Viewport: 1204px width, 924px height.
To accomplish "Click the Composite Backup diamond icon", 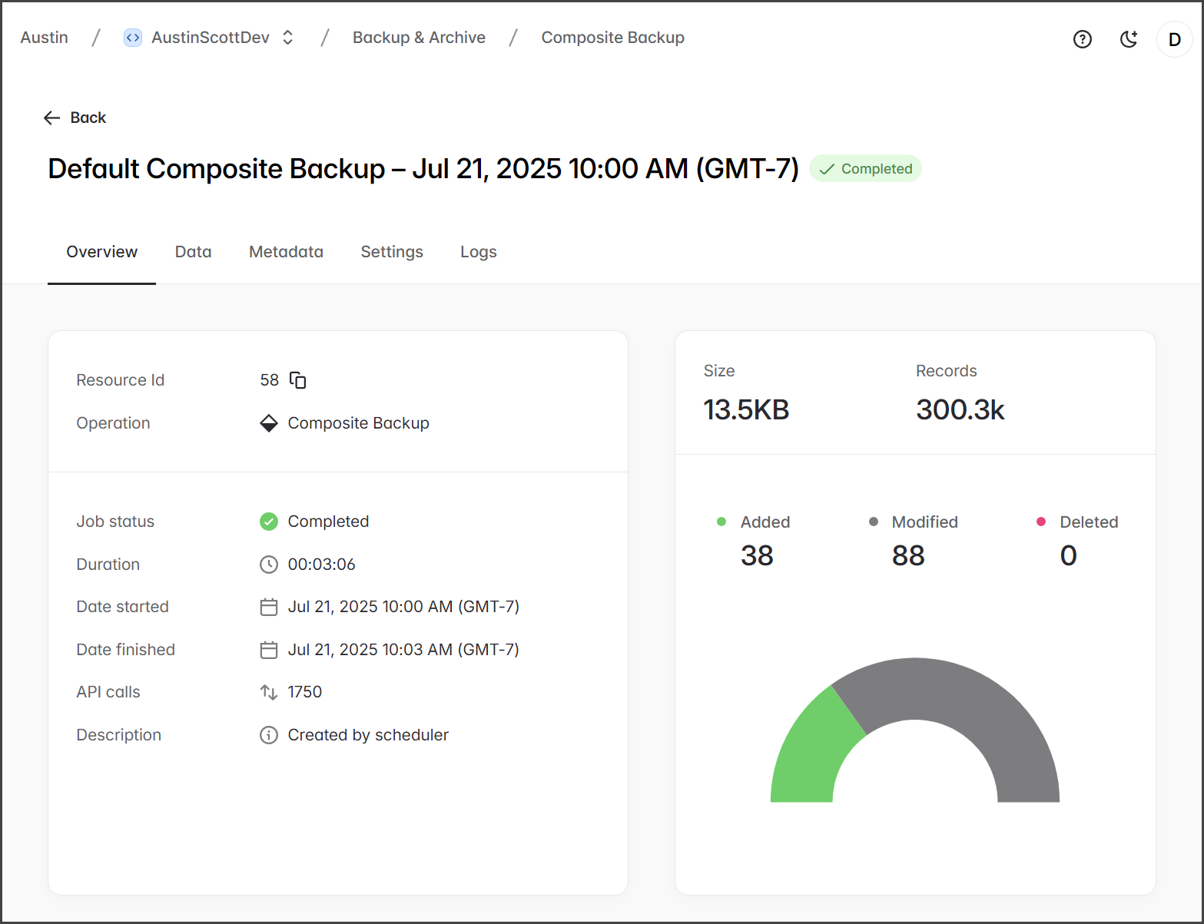I will (x=268, y=423).
